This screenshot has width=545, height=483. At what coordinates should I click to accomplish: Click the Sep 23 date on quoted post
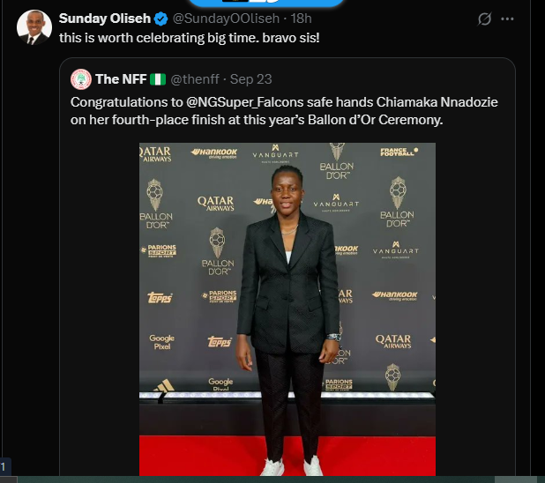point(250,79)
